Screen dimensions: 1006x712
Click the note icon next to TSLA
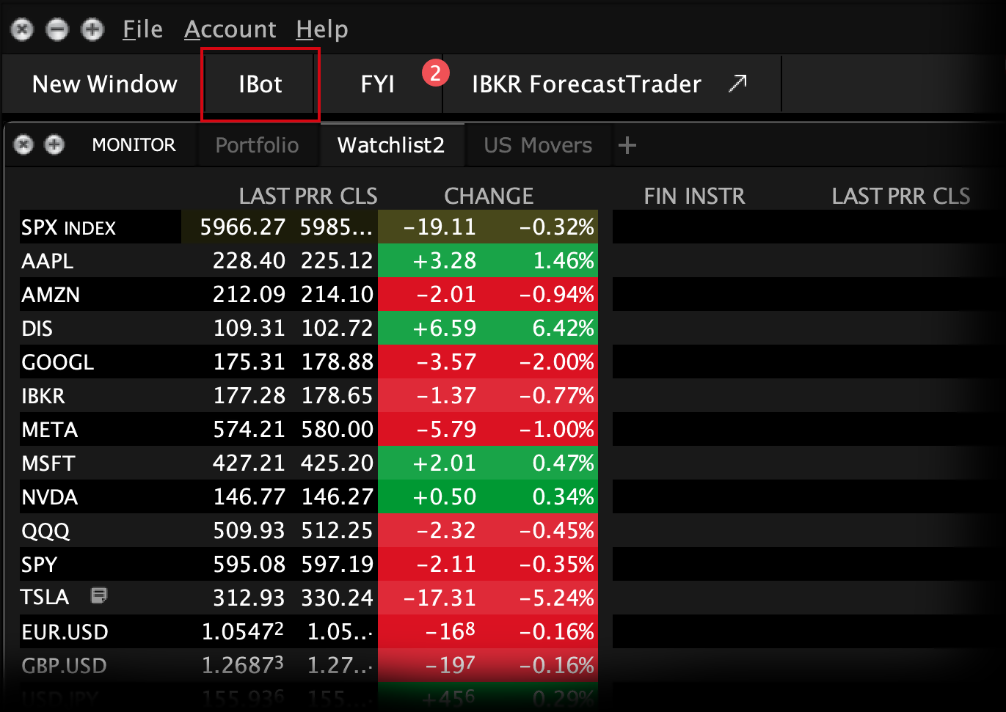pos(98,595)
